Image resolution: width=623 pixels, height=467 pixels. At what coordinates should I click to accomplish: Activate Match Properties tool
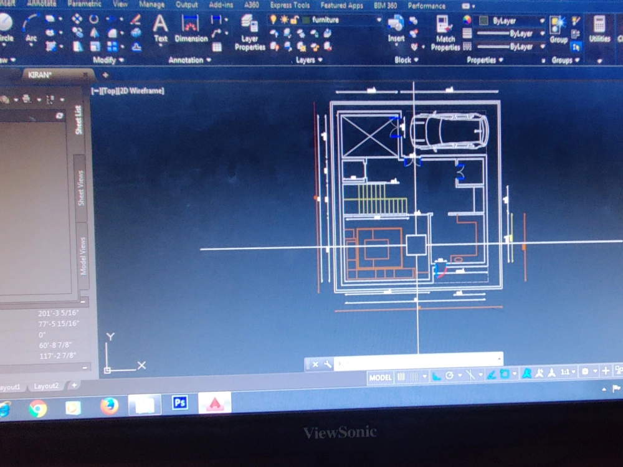pos(445,34)
